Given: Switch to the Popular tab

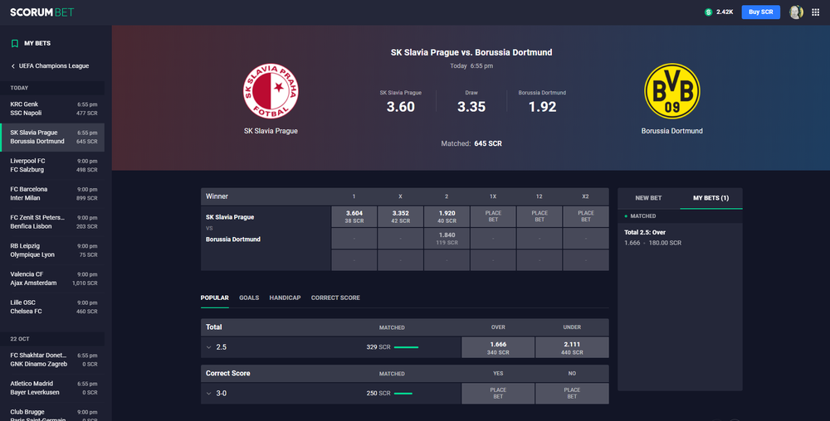Looking at the screenshot, I should [214, 298].
